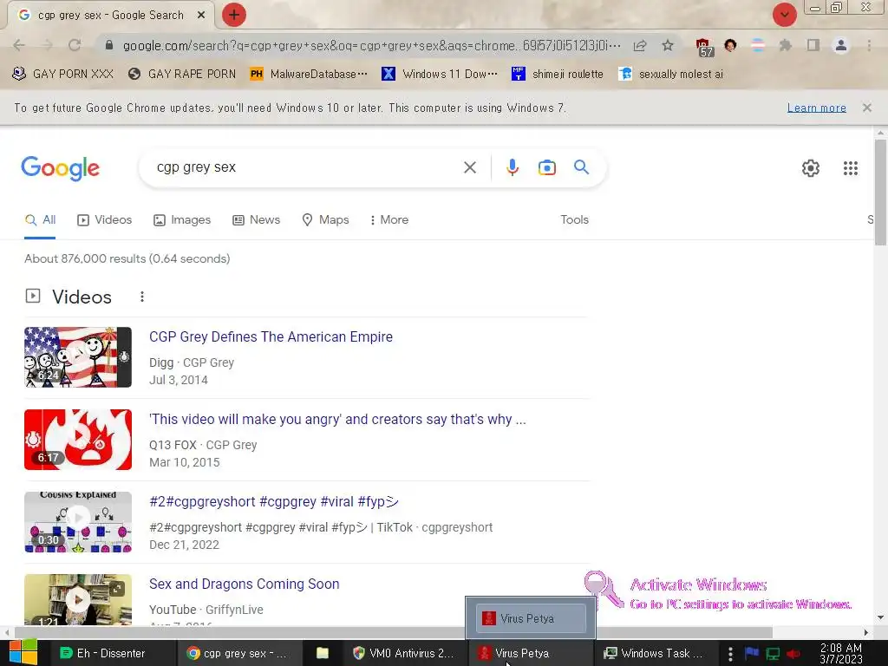The image size is (888, 666).
Task: Open the Videos section three-dot menu
Action: [142, 297]
